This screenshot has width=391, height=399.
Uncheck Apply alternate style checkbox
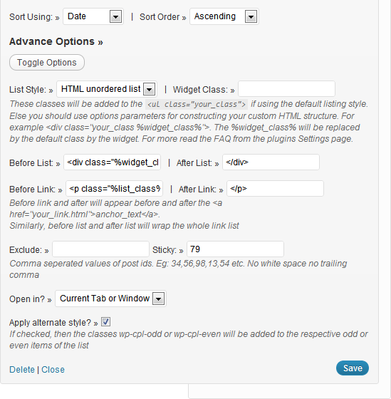pyautogui.click(x=105, y=322)
